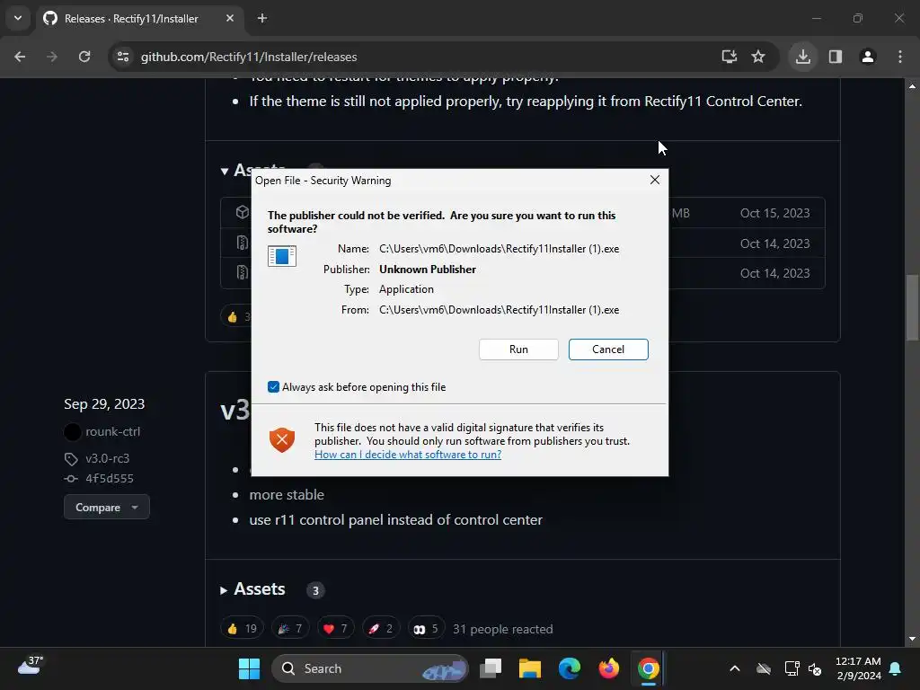Image resolution: width=920 pixels, height=690 pixels.
Task: Open Task View from the taskbar
Action: tap(490, 668)
